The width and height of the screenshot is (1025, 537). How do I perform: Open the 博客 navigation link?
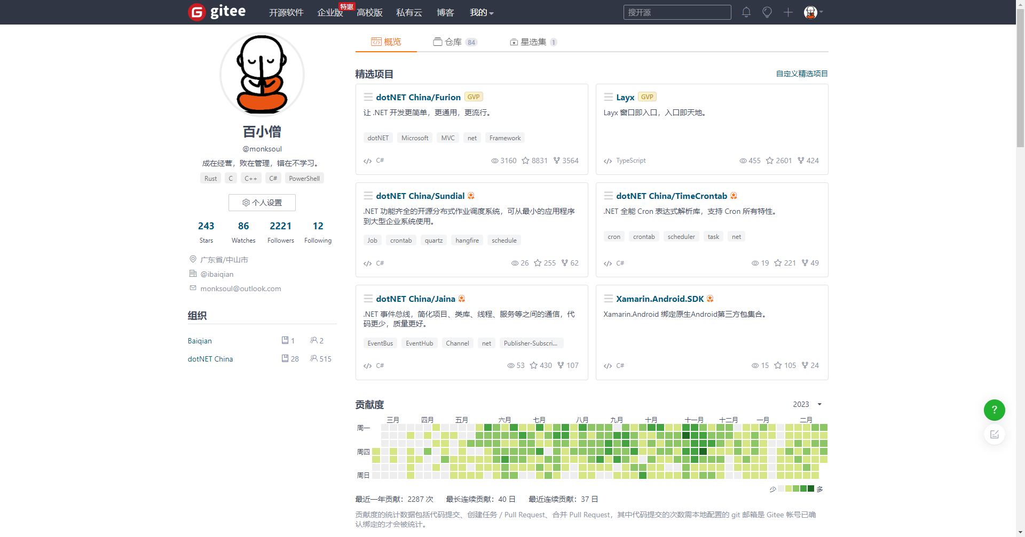click(445, 12)
